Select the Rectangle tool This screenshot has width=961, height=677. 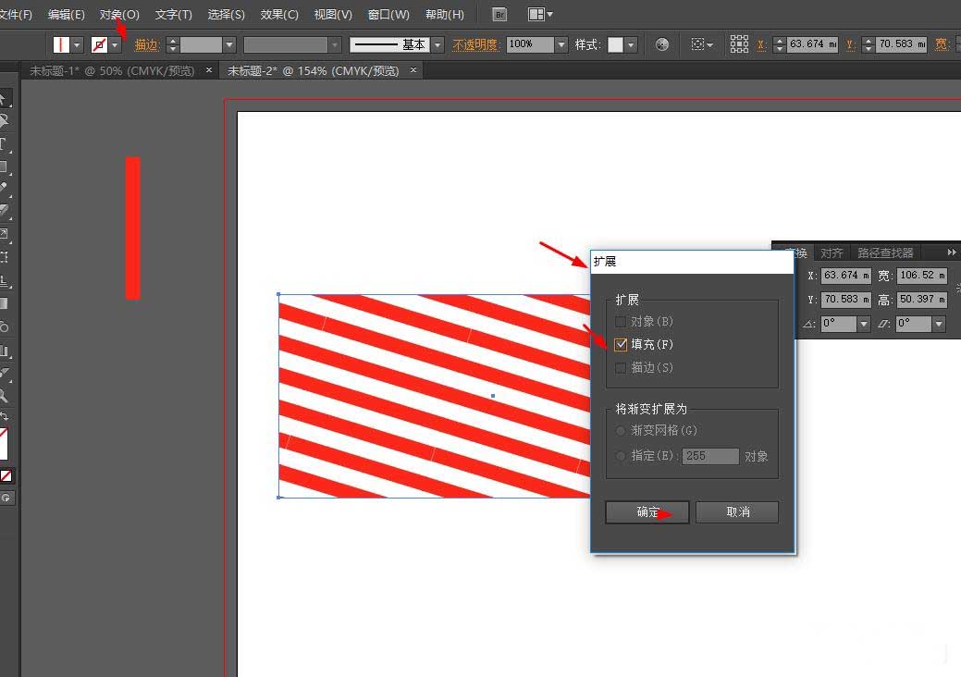tap(7, 166)
